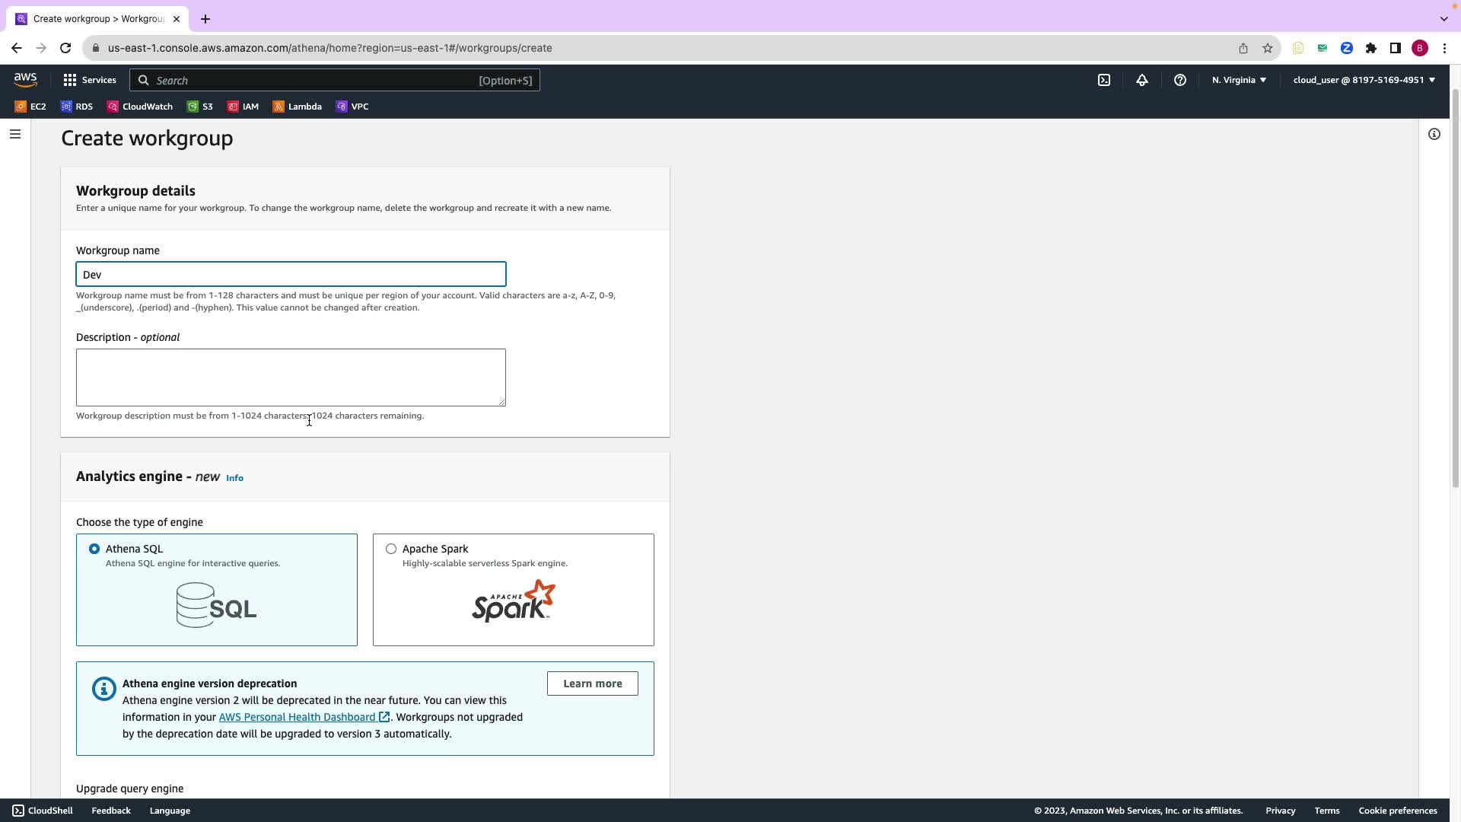Select the Apache Spark engine radio button
Viewport: 1461px width, 822px height.
click(391, 549)
